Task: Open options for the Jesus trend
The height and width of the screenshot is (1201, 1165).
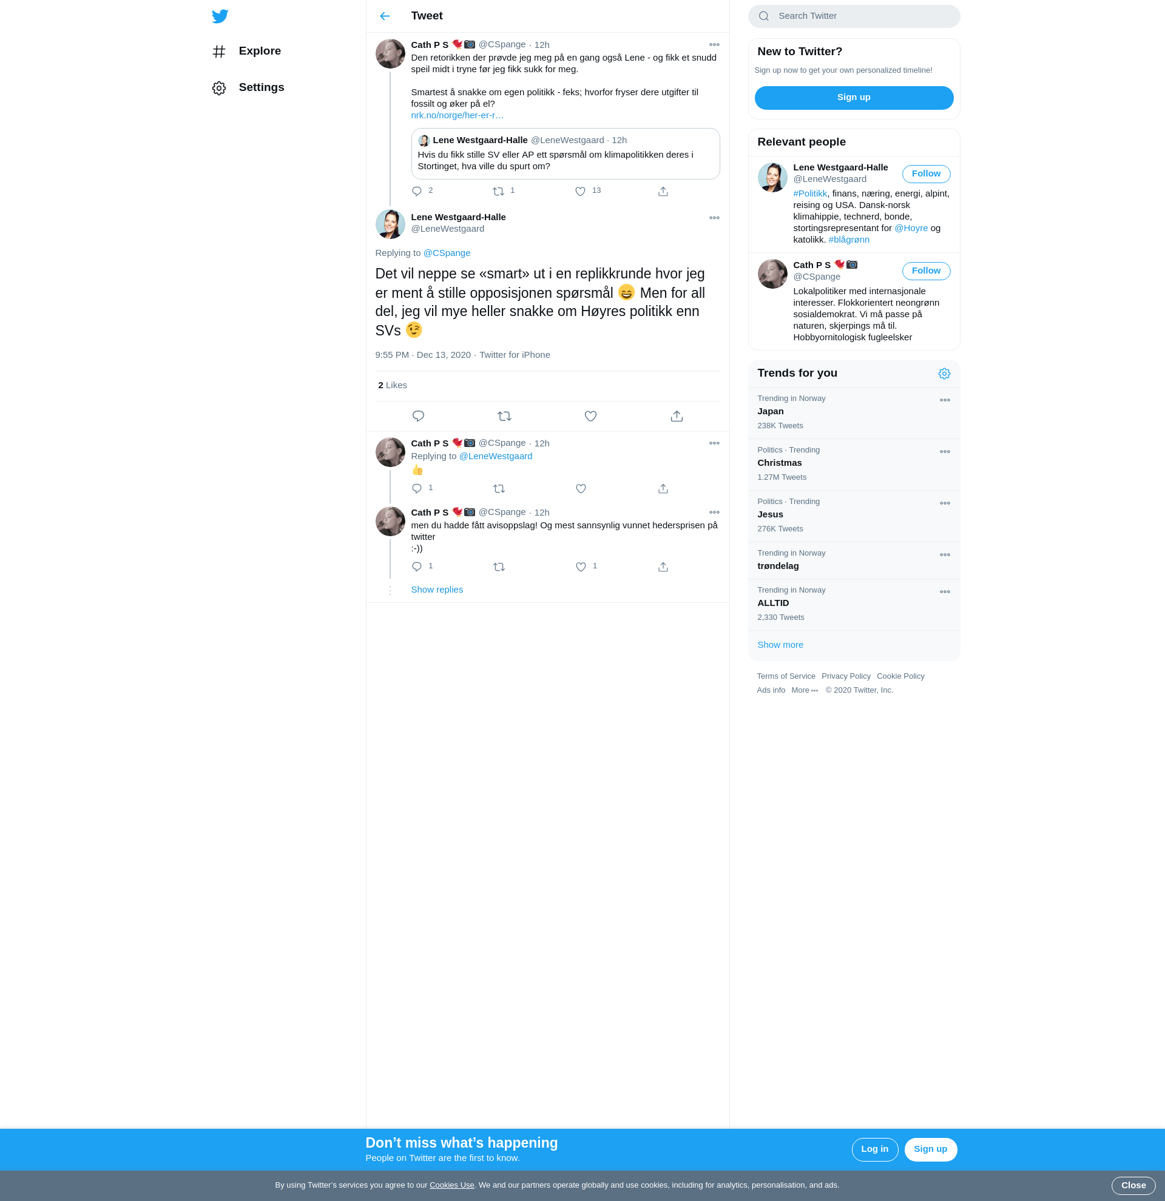Action: [x=945, y=503]
